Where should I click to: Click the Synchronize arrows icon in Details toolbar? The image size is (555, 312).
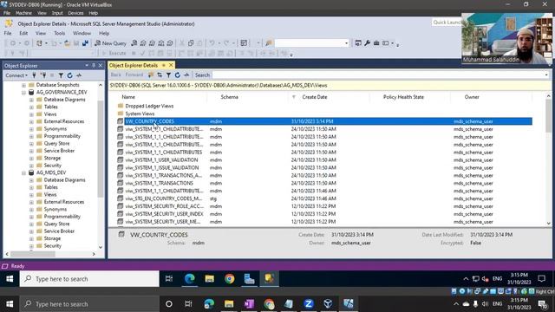(x=160, y=75)
